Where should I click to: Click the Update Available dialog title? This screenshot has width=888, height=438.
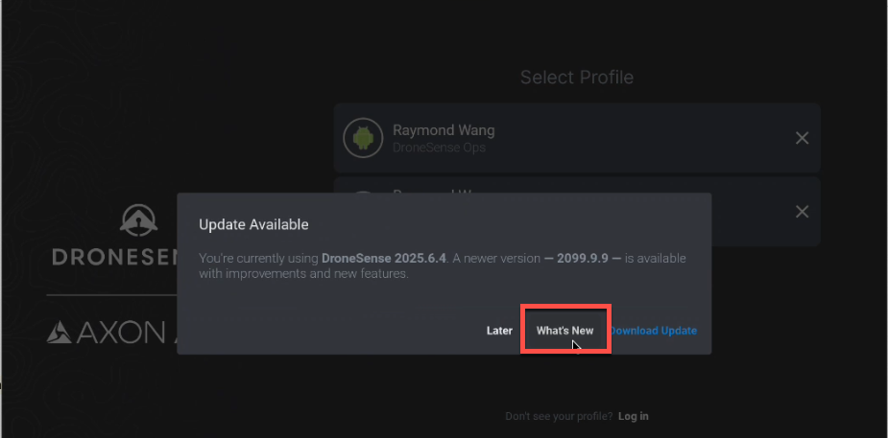(x=253, y=224)
